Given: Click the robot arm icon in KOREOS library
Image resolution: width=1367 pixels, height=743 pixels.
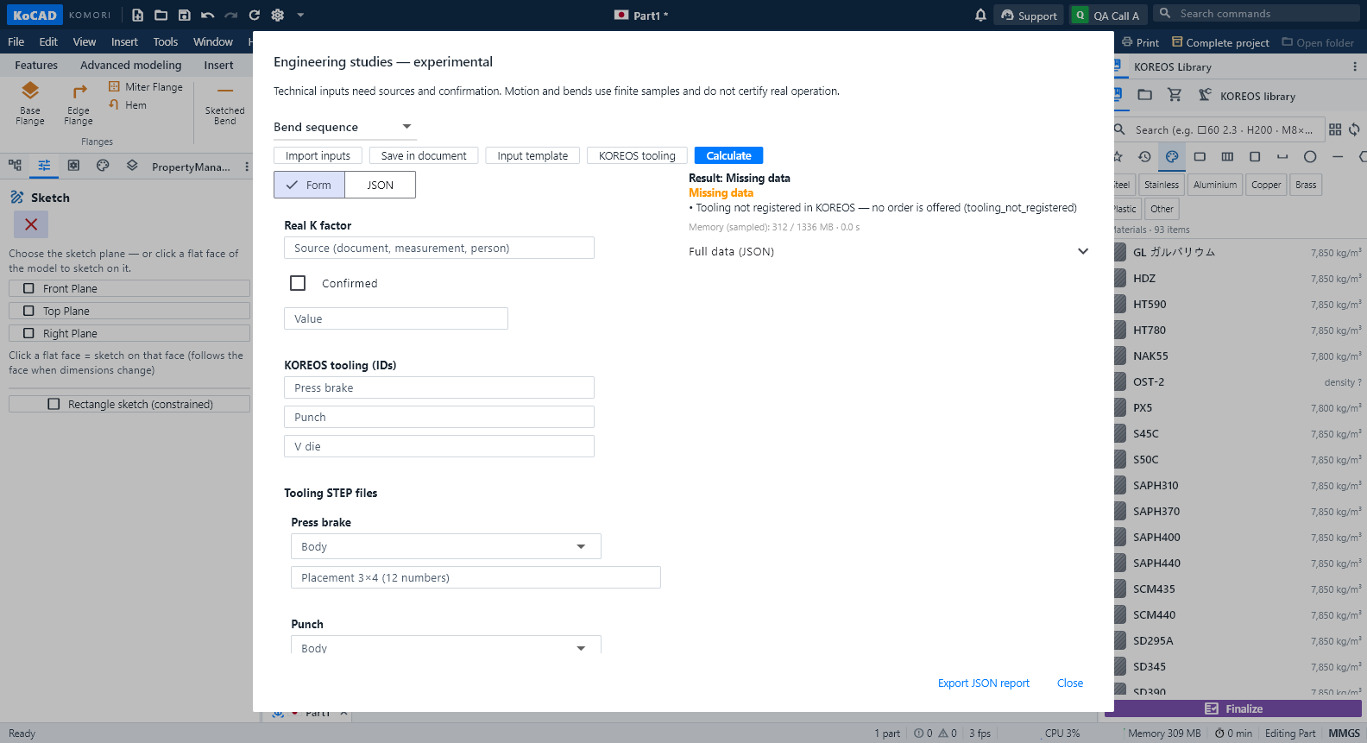Looking at the screenshot, I should [x=1205, y=95].
